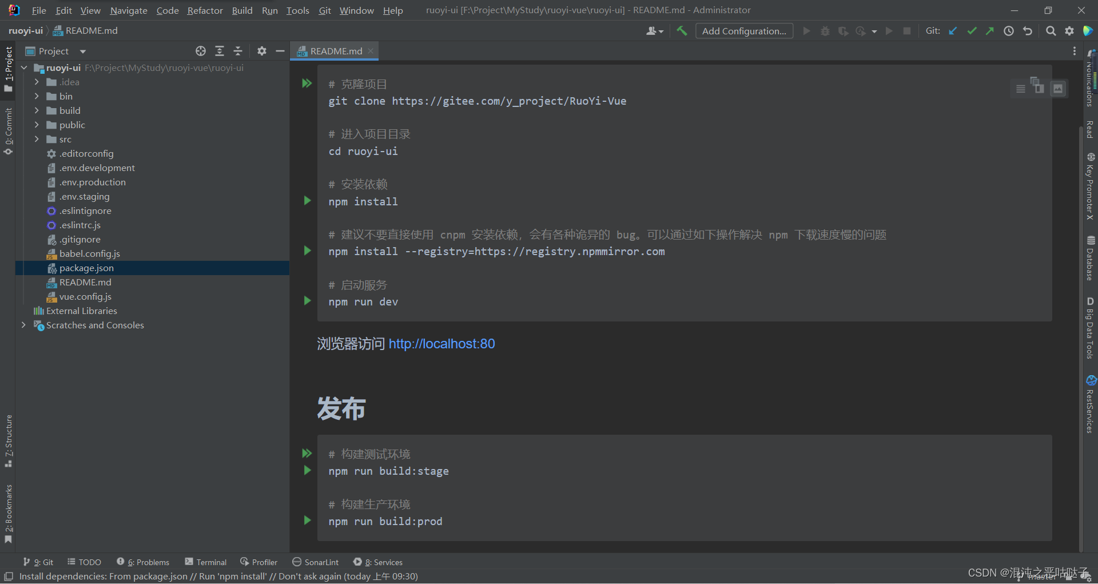The image size is (1098, 584).
Task: Open the Terminal tool window
Action: [x=206, y=562]
